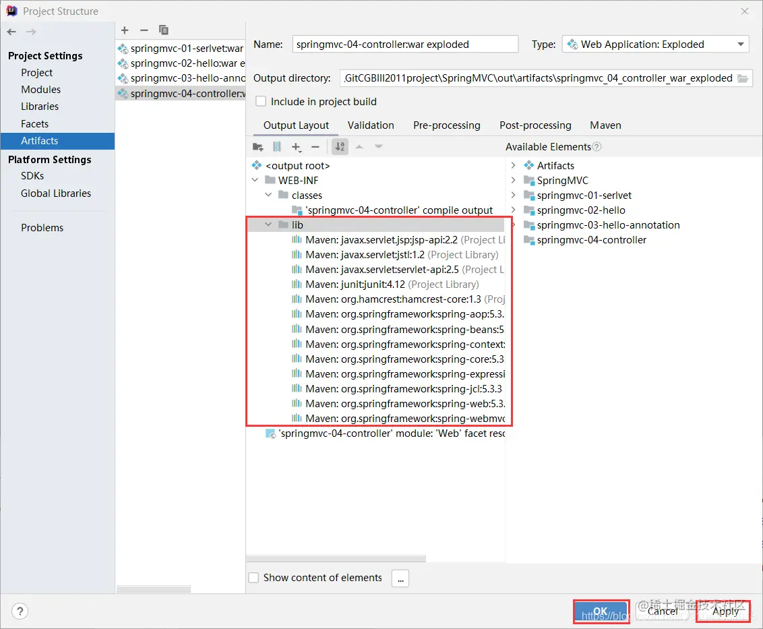This screenshot has height=629, width=763.
Task: Select springmvc-04-controller in Available Elements
Action: click(585, 240)
